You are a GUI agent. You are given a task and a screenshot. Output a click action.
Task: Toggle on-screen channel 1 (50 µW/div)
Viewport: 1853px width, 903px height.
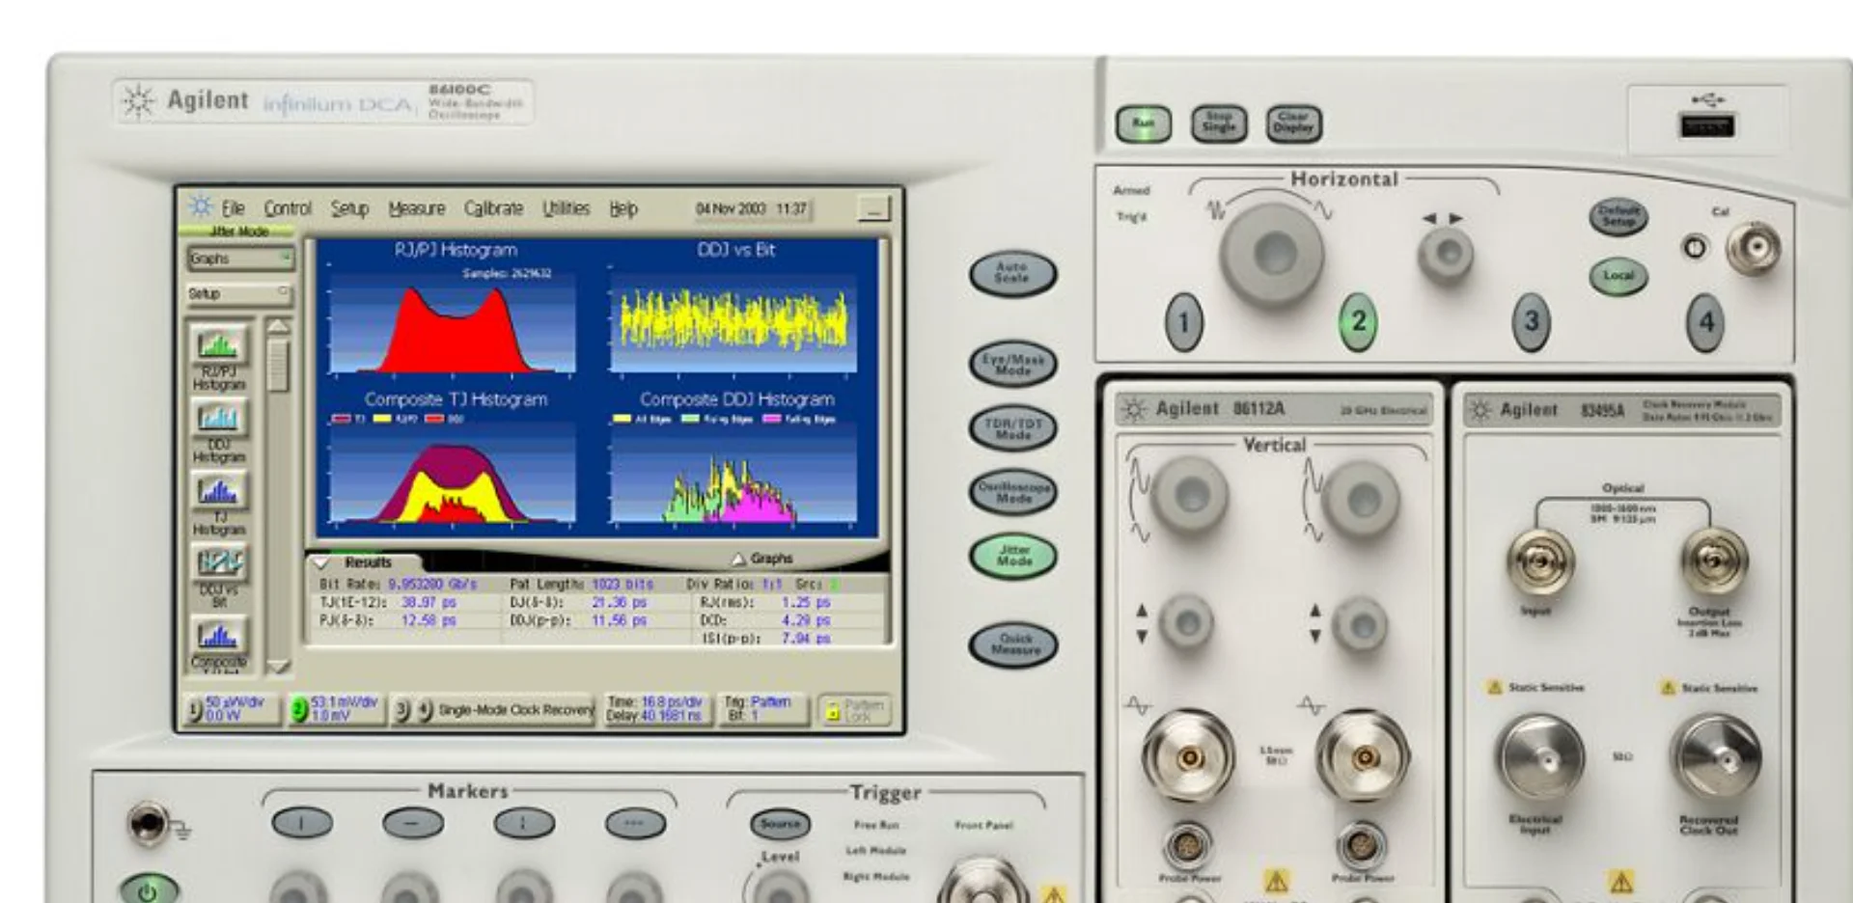(233, 709)
